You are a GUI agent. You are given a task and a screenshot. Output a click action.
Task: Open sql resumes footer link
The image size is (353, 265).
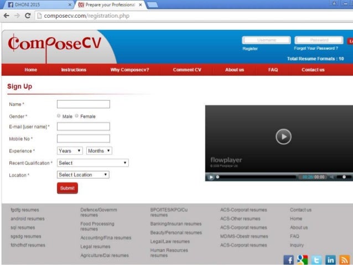tap(23, 227)
